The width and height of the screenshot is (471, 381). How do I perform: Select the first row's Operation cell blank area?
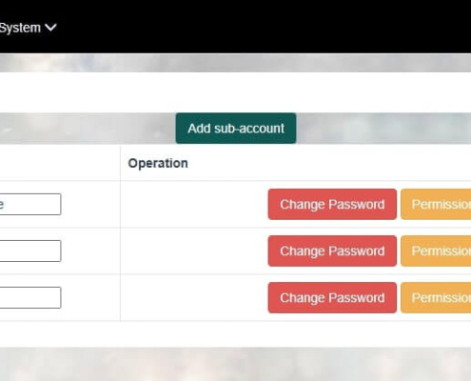[193, 204]
